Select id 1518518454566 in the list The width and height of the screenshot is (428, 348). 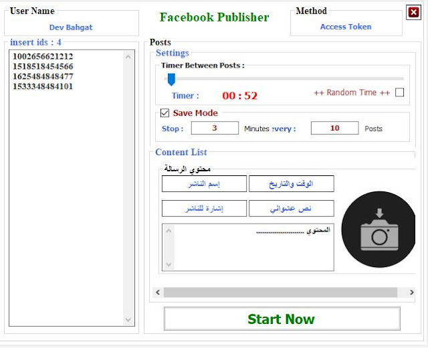(x=43, y=66)
